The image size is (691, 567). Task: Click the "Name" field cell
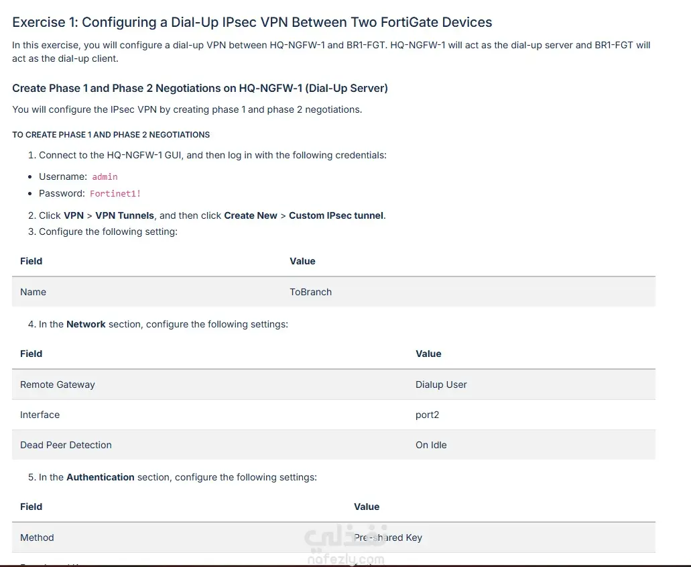pyautogui.click(x=34, y=293)
